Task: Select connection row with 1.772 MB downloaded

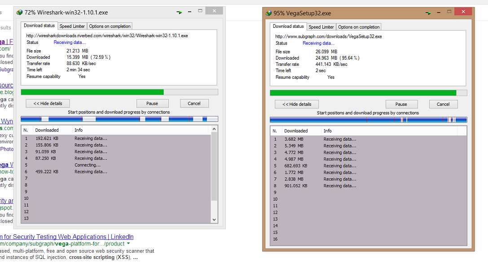Action: pyautogui.click(x=369, y=172)
